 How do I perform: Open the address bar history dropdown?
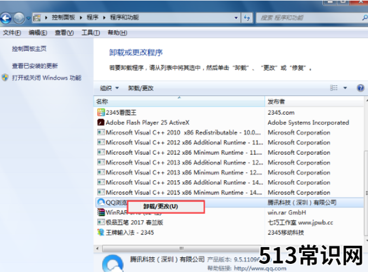[236, 18]
